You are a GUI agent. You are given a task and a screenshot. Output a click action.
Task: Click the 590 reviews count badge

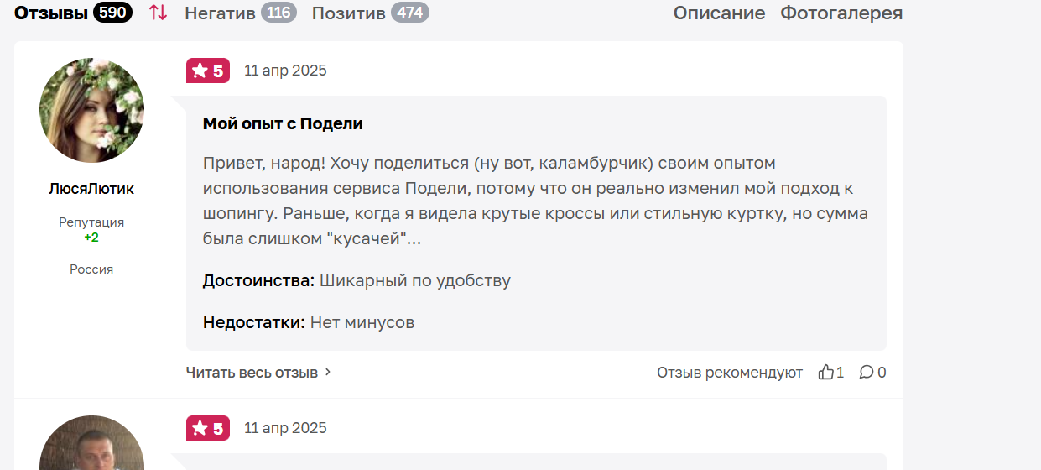(x=112, y=13)
